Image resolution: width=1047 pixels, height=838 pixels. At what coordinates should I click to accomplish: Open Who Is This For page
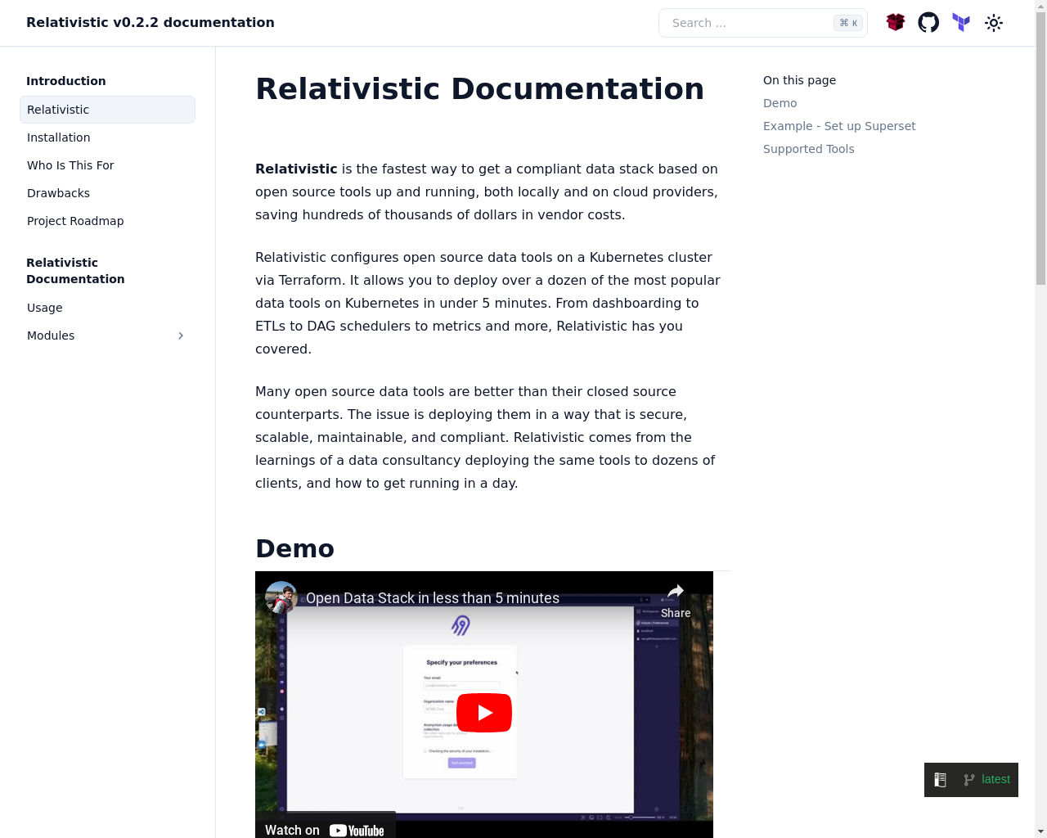107,165
